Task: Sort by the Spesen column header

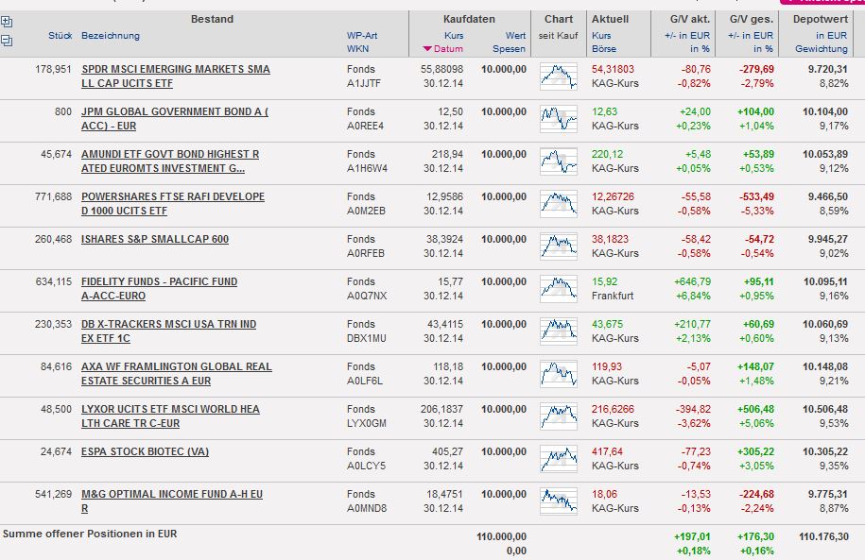Action: click(509, 49)
